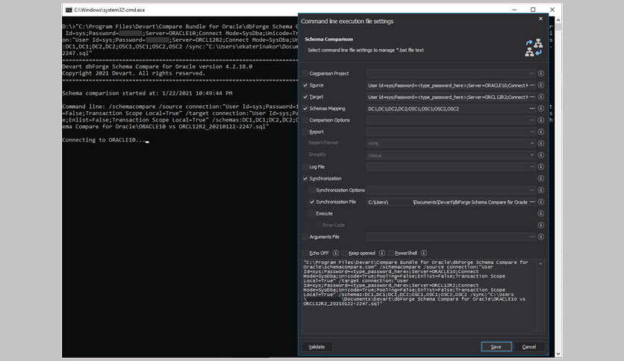Click info icon for Source row

(x=541, y=85)
